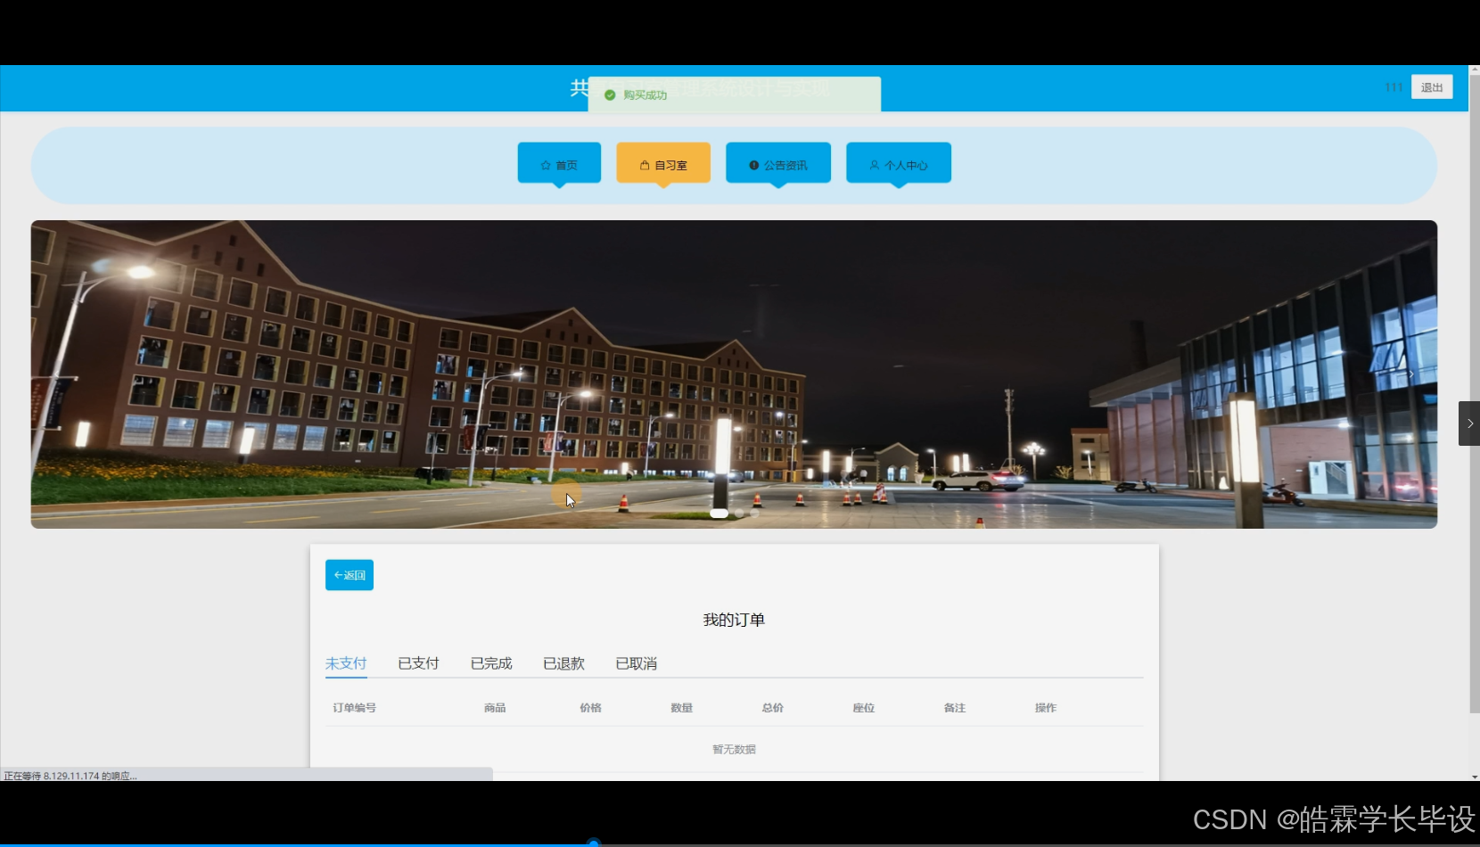
Task: Click the user icon on 个人中心 button
Action: 875,165
